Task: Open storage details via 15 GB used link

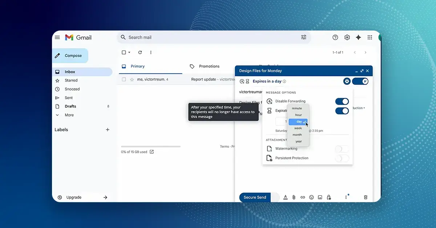Action: tap(134, 152)
